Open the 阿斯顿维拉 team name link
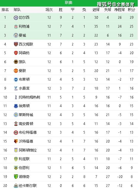139x189 pixels. (28, 150)
